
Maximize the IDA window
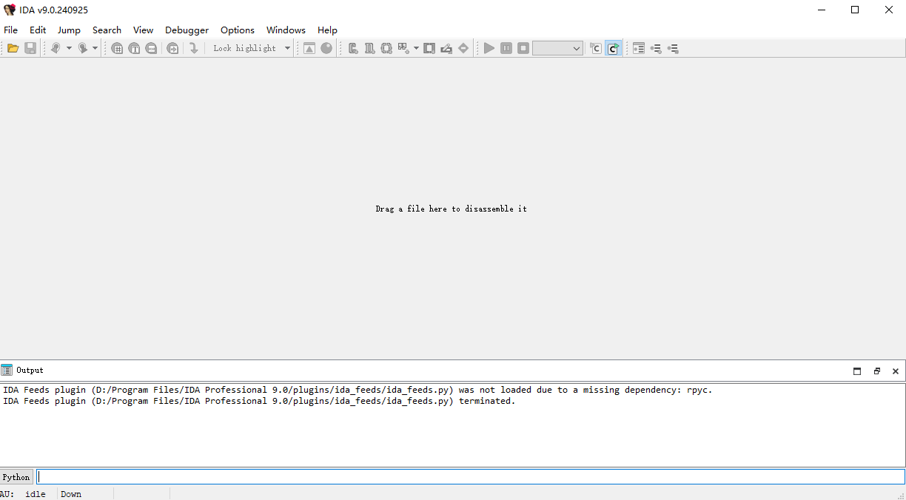[855, 10]
